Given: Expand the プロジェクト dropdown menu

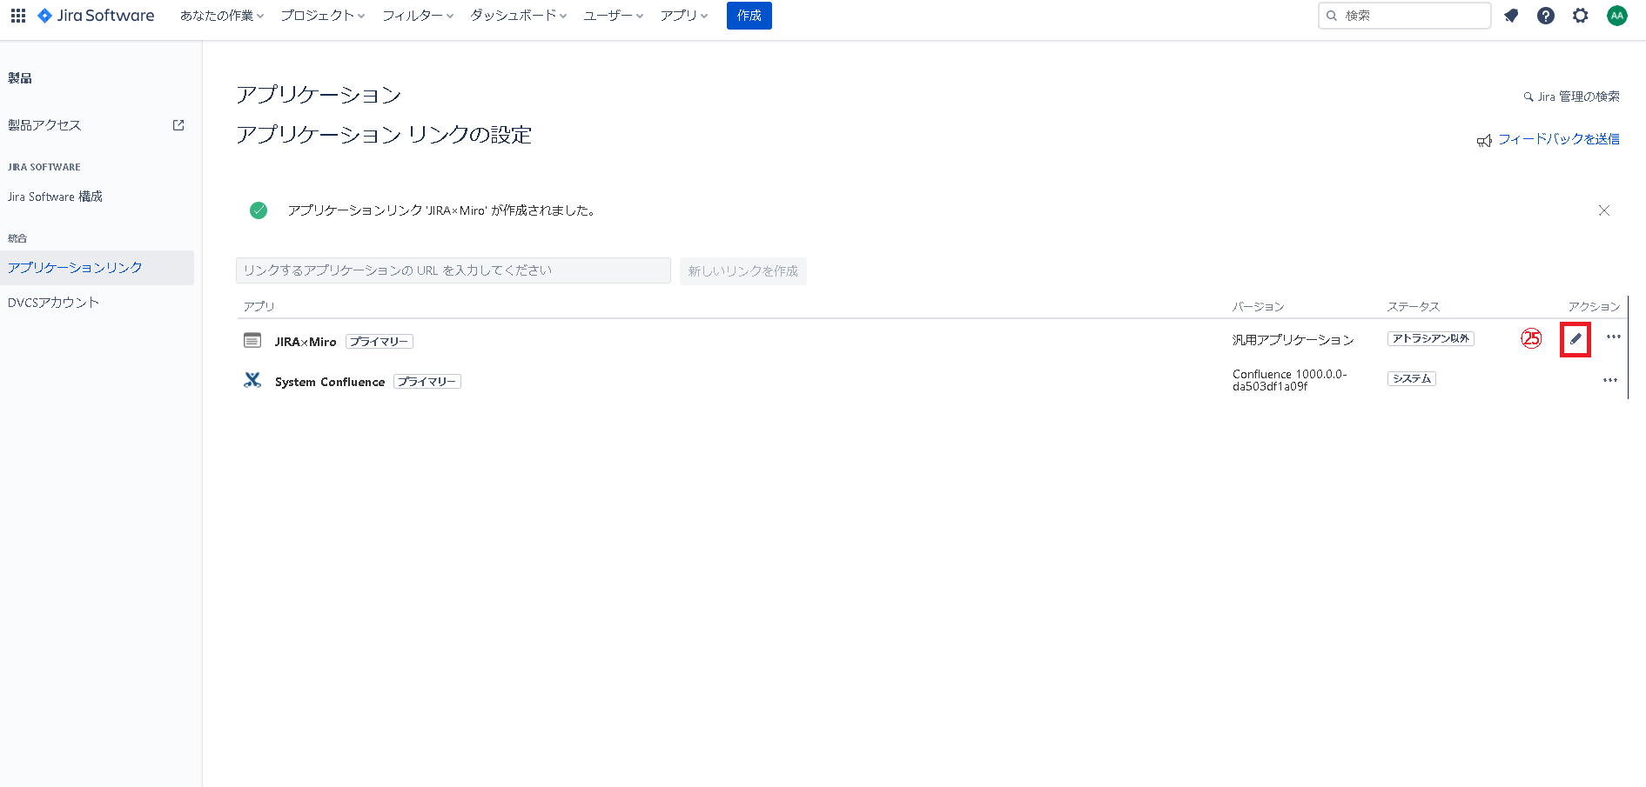Looking at the screenshot, I should click(322, 16).
